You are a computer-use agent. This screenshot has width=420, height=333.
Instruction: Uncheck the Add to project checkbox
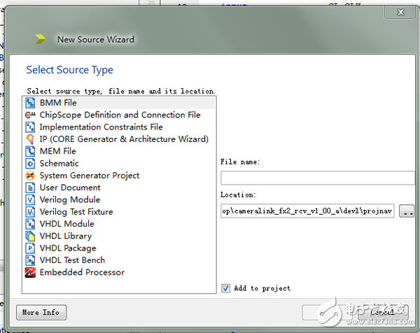click(x=225, y=288)
